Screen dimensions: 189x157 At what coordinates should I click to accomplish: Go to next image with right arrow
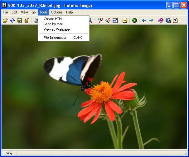pyautogui.click(x=151, y=20)
